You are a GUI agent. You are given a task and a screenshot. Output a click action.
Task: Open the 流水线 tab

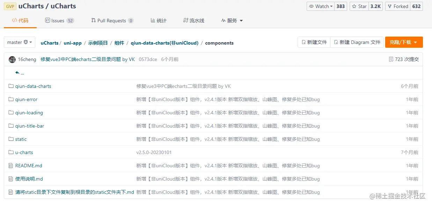(x=194, y=21)
